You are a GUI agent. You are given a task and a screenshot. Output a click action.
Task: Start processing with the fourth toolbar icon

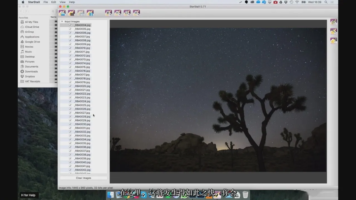click(x=90, y=13)
